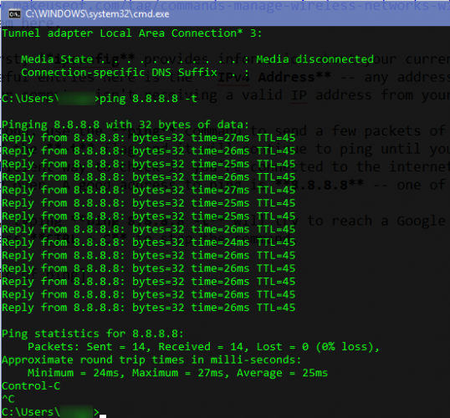Click the window title C:\WINDOWS\system32\cmd.exe
This screenshot has width=450, height=418.
point(97,14)
